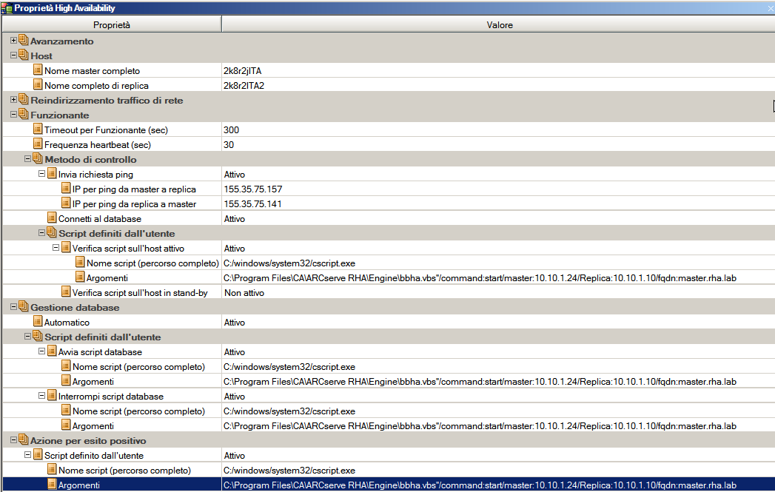Collapse the Metodo di controllo subgroup
The image size is (775, 492).
coord(27,159)
